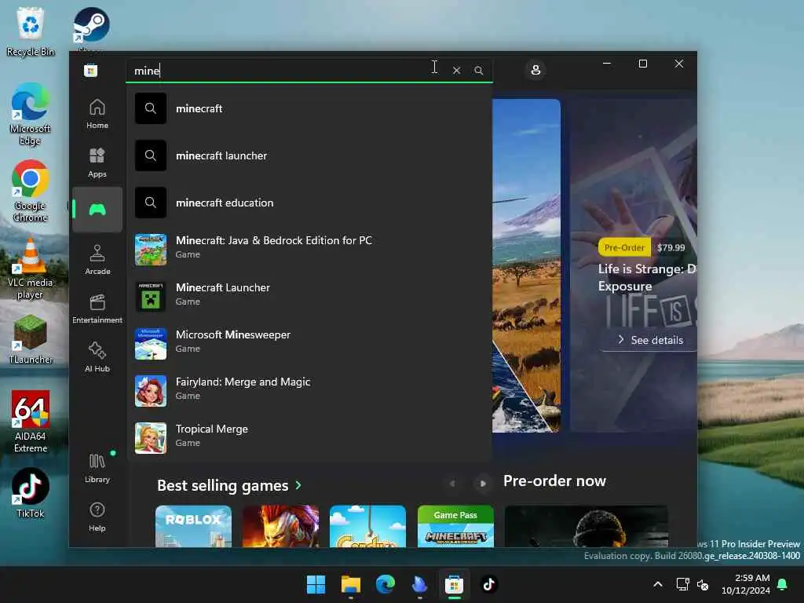This screenshot has width=804, height=603.
Task: Open the notification bell in the taskbar
Action: [783, 584]
